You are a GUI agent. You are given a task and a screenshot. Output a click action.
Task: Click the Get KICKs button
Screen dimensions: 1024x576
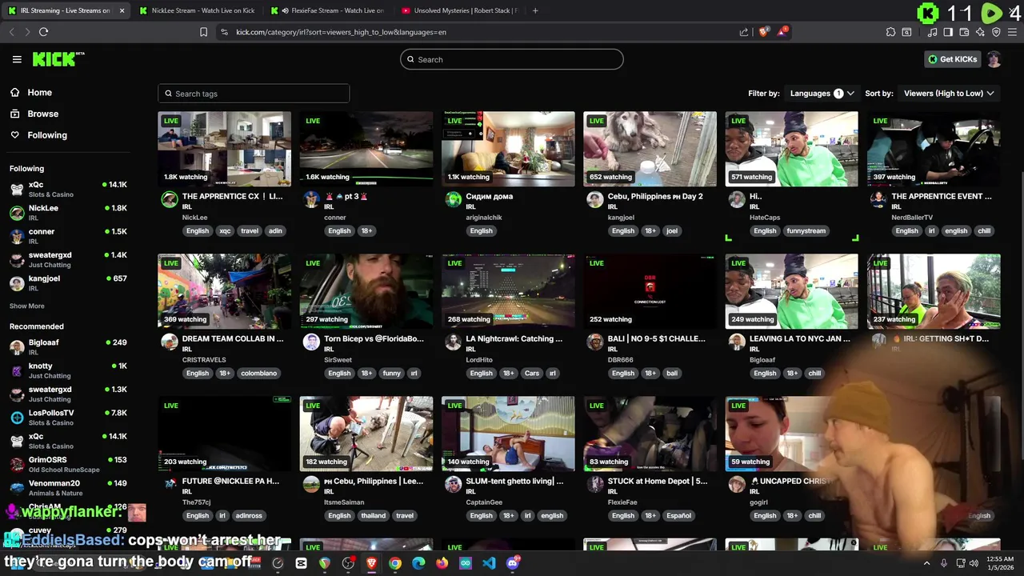tap(952, 59)
